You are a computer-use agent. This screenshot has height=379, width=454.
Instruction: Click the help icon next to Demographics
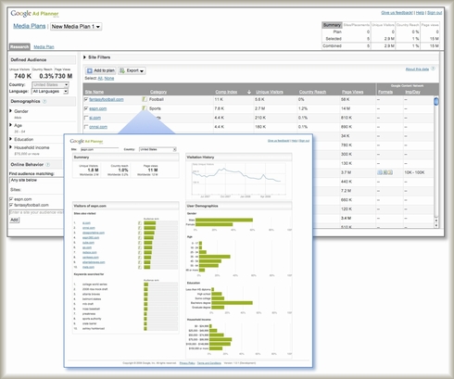pos(44,101)
